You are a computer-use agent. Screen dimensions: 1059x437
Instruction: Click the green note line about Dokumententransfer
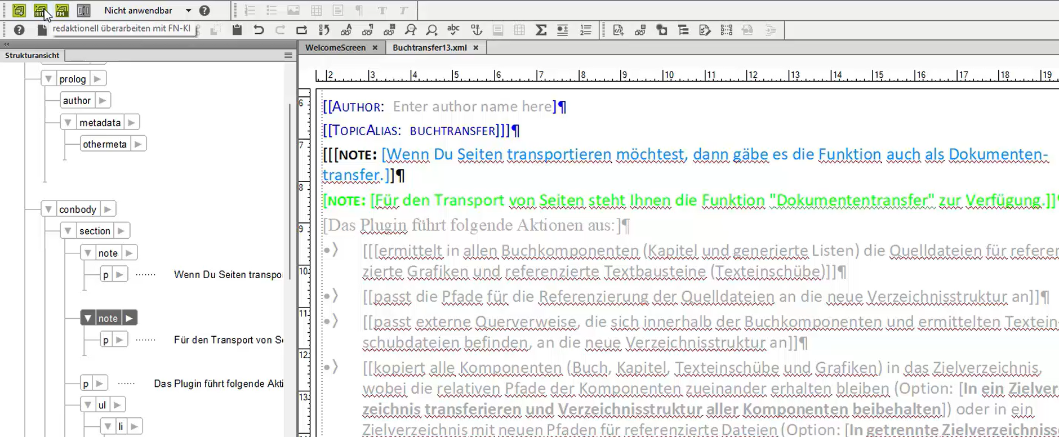689,200
